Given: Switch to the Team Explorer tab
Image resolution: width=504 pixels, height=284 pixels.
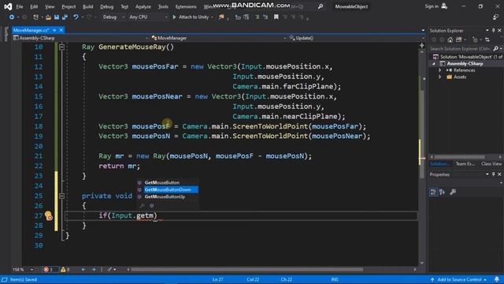Looking at the screenshot, I should pyautogui.click(x=465, y=164).
